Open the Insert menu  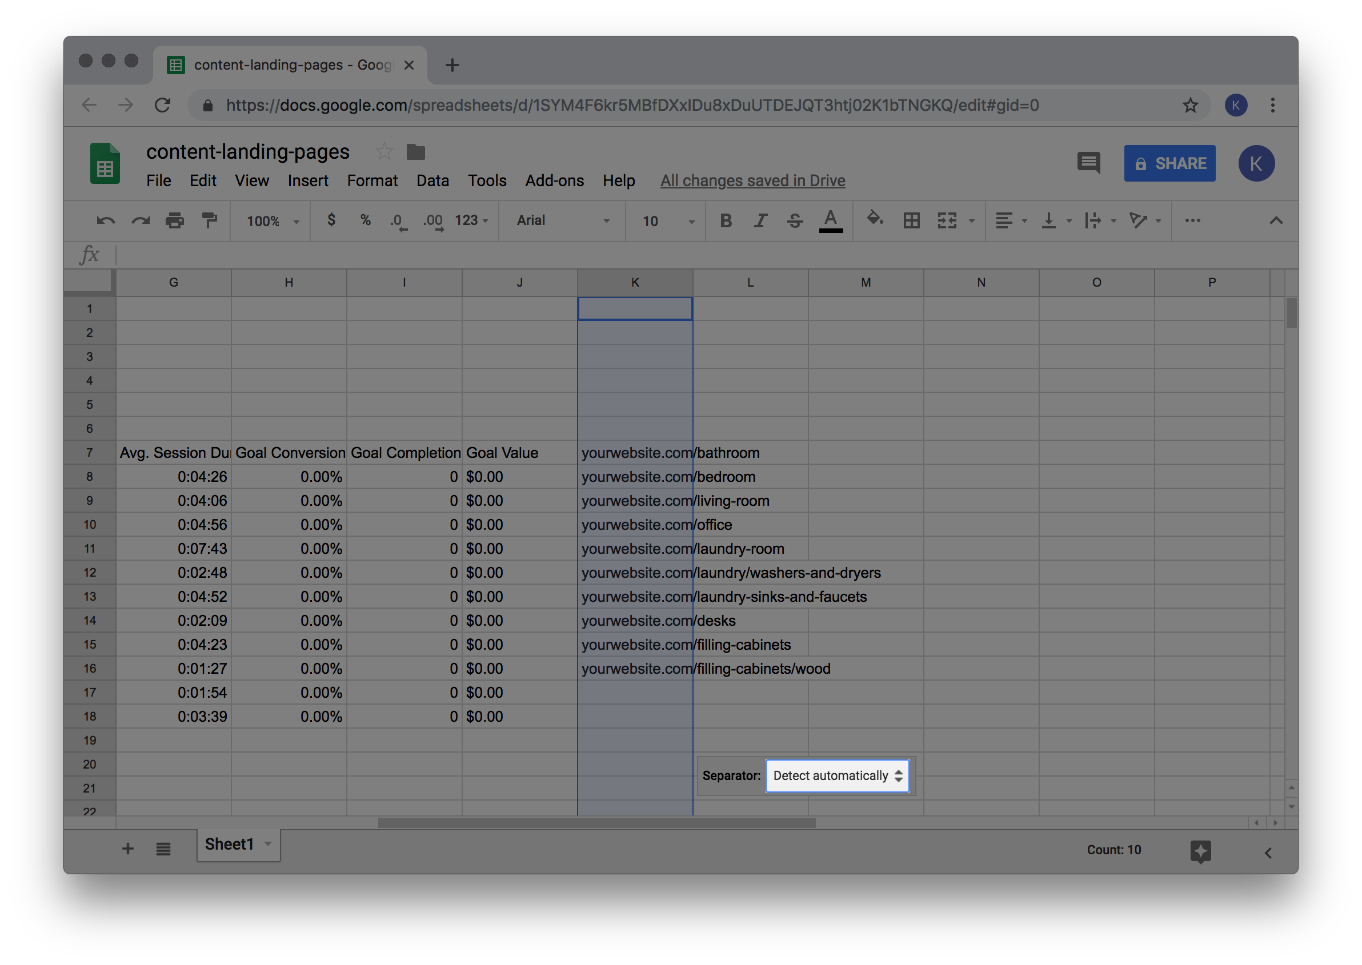[x=308, y=180]
